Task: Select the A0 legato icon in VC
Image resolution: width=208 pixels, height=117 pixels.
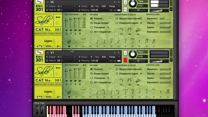Action: (x=138, y=31)
